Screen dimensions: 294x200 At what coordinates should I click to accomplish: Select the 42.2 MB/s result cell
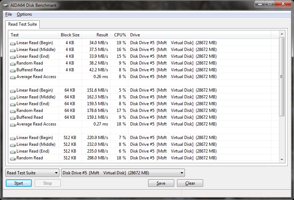pos(99,70)
